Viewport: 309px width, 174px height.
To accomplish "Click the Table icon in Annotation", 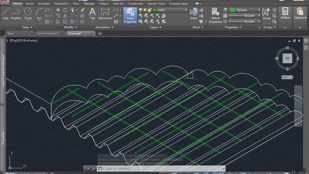I will pos(116,21).
